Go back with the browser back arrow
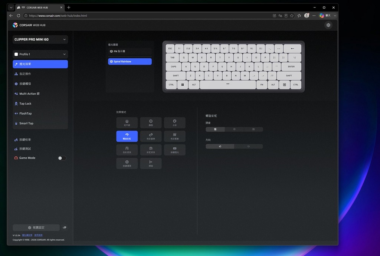 (11, 16)
